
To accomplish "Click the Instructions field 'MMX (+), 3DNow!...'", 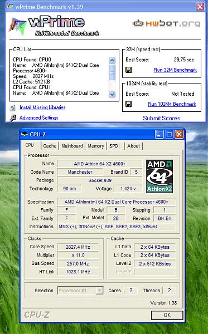I will tap(117, 227).
